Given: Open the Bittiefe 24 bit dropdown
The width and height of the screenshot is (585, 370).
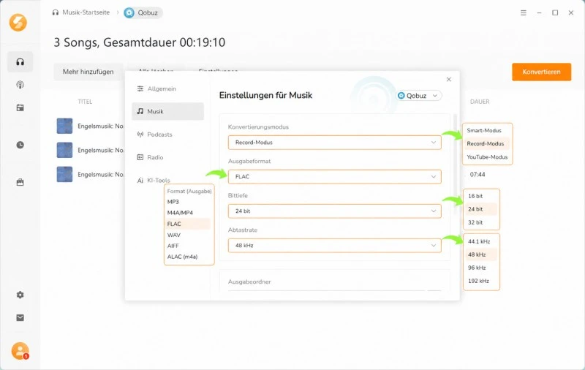Looking at the screenshot, I should [335, 211].
